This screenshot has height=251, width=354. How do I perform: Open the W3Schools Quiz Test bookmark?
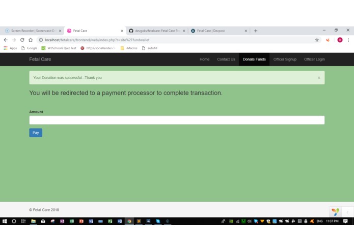click(x=59, y=48)
